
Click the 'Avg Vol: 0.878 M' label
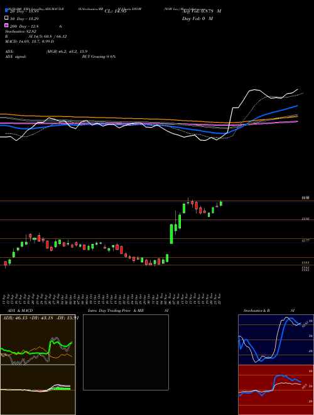click(202, 11)
